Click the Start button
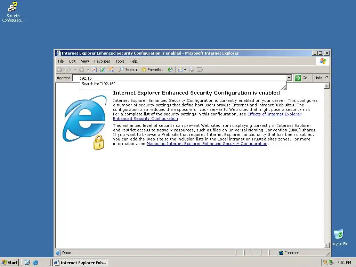 tap(9, 262)
